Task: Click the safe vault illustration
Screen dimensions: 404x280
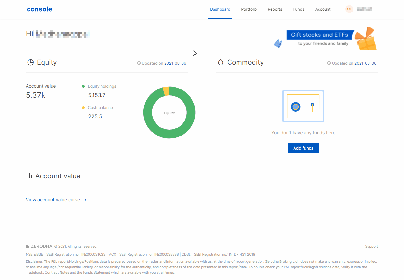Action: coord(303,106)
